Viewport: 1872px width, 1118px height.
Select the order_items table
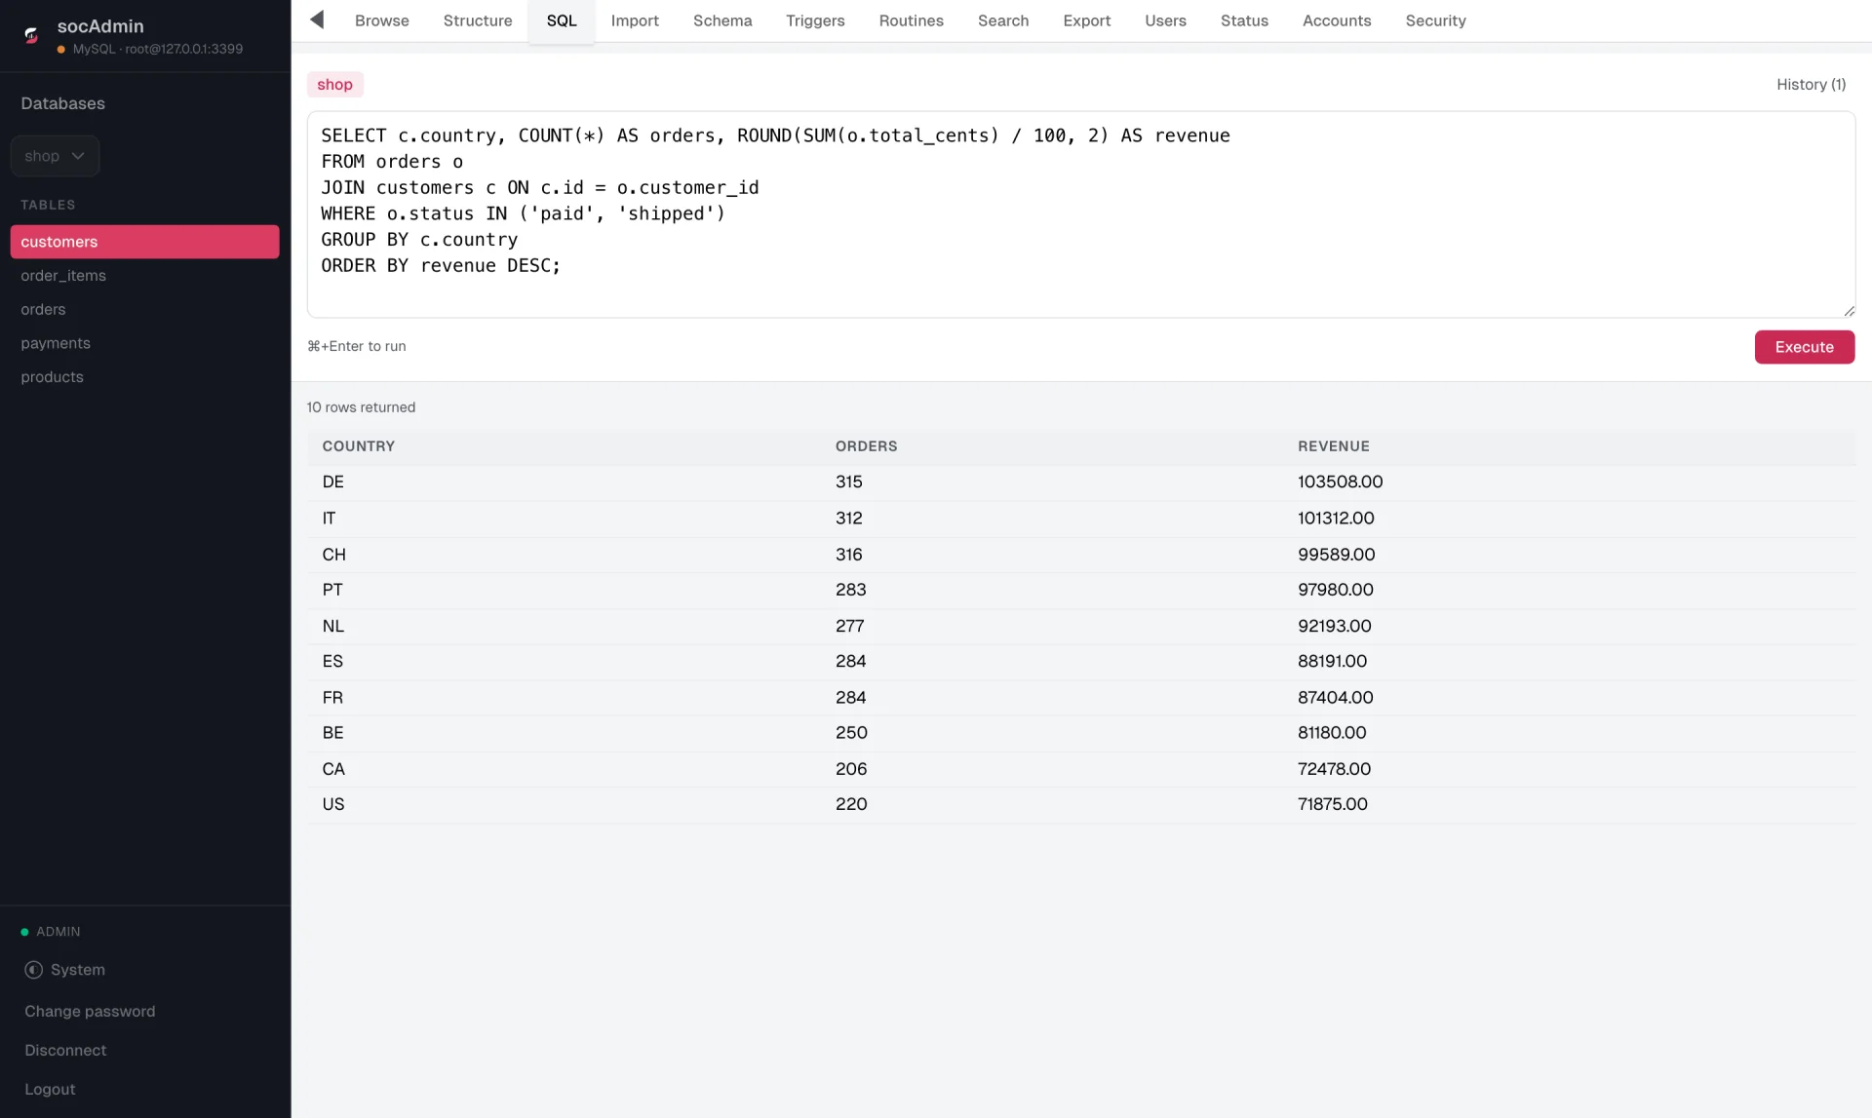click(x=144, y=276)
